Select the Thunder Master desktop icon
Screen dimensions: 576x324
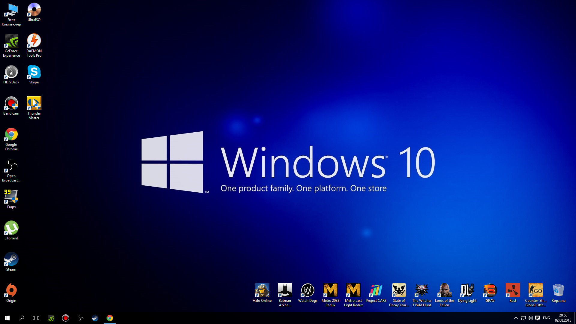click(x=34, y=108)
